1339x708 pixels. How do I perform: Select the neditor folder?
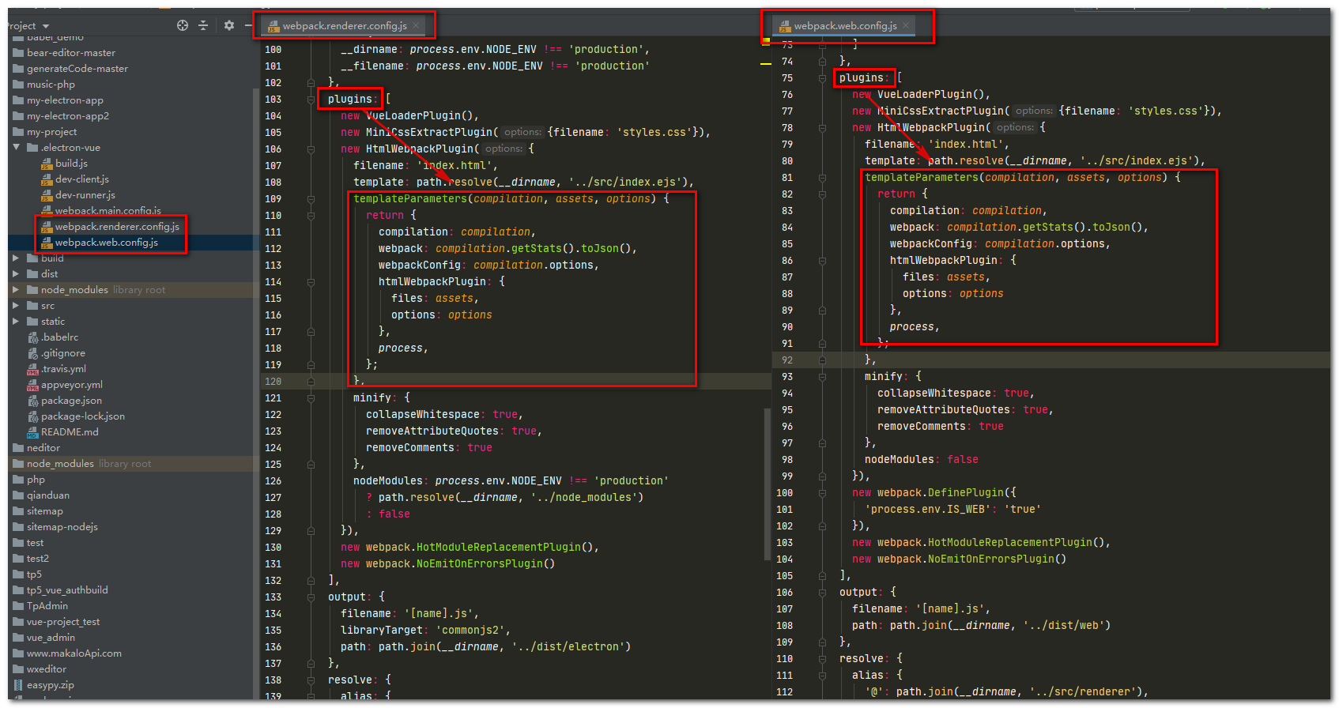pos(43,448)
